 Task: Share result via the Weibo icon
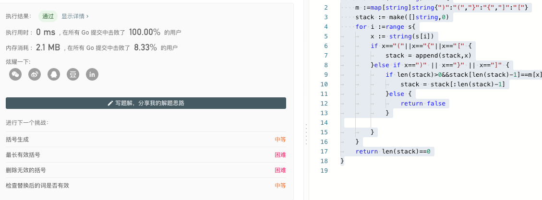coord(35,74)
